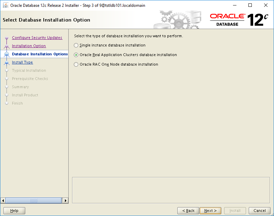Click the Install Type step bullet icon
The height and width of the screenshot is (216, 274).
tap(6, 63)
